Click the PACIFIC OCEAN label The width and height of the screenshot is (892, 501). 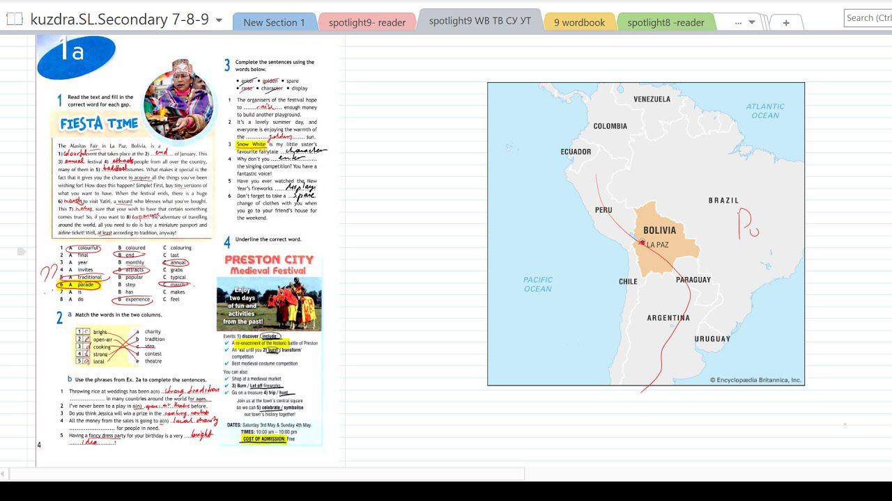pyautogui.click(x=538, y=284)
